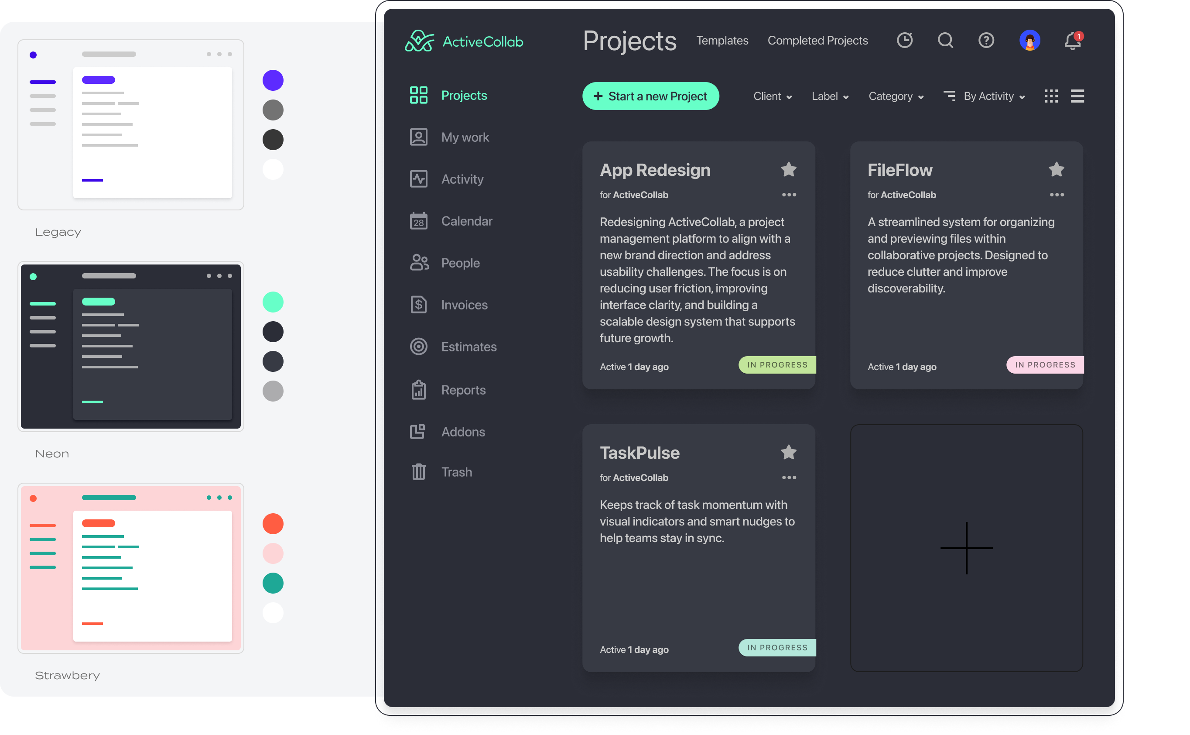Image resolution: width=1190 pixels, height=735 pixels.
Task: Open the user avatar profile menu
Action: (x=1029, y=40)
